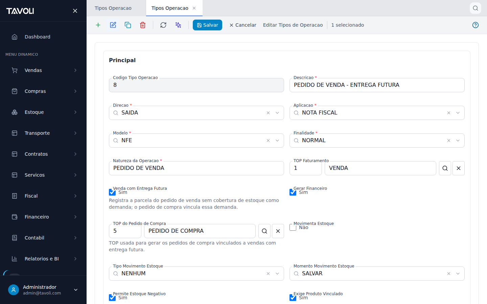487x304 pixels.
Task: Click the Compras bag icon
Action: 15,91
